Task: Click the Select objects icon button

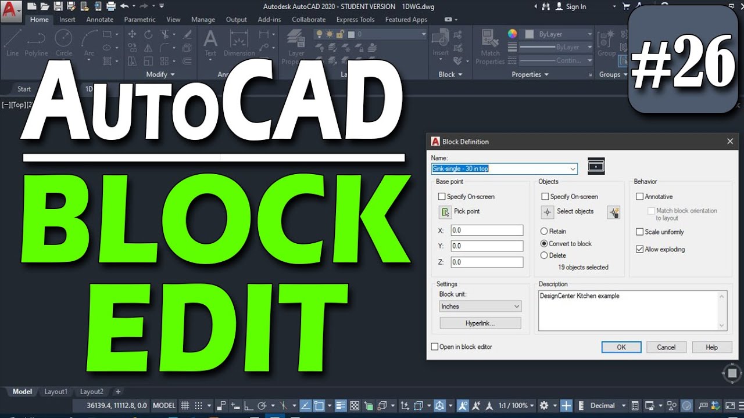Action: tap(548, 212)
